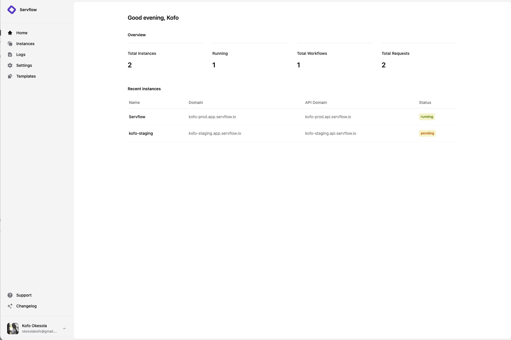
Task: Select the Home icon in sidebar
Action: (x=10, y=33)
